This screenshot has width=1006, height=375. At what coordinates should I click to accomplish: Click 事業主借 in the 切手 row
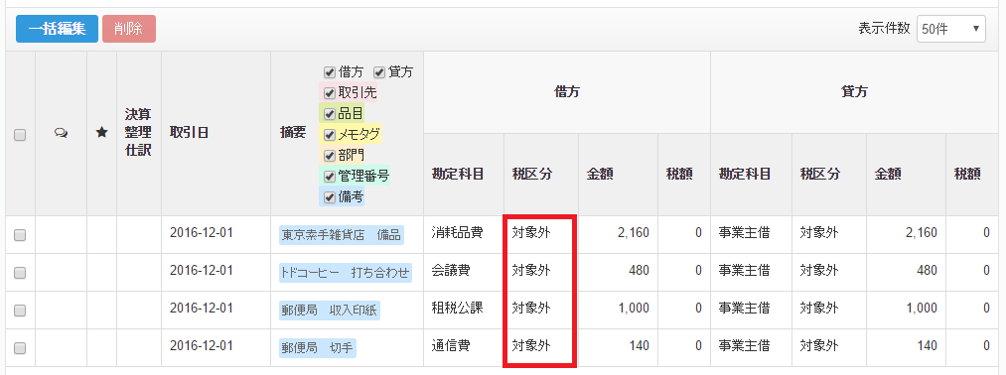(744, 346)
